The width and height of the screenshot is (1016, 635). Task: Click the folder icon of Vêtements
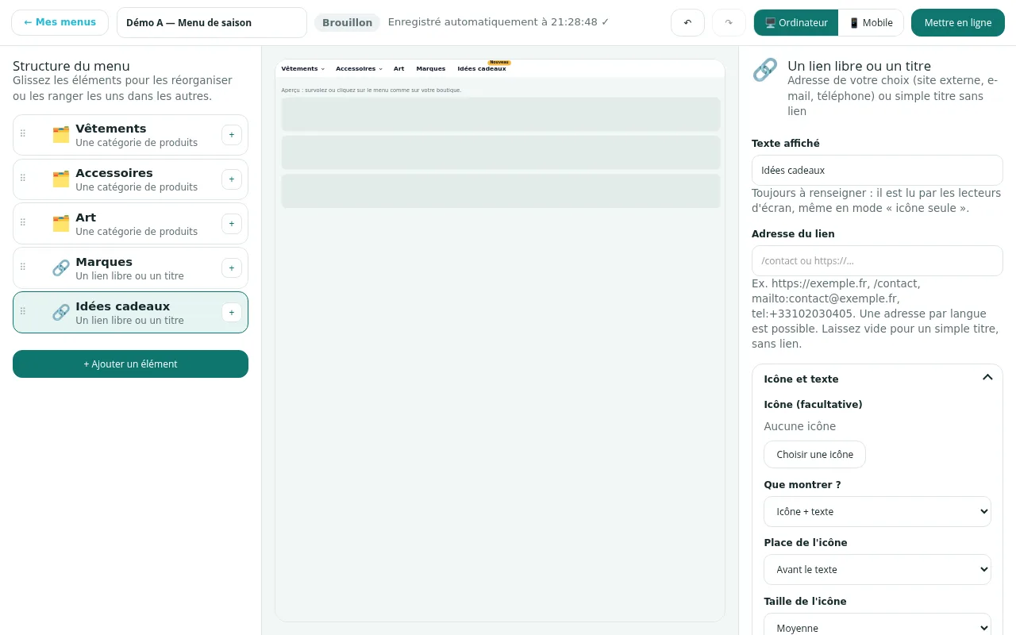[x=61, y=135]
